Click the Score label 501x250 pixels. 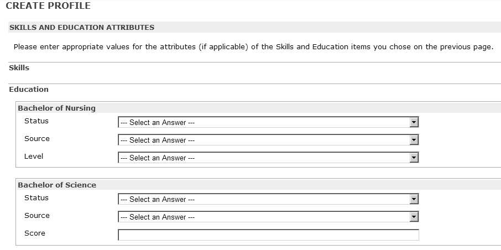35,233
